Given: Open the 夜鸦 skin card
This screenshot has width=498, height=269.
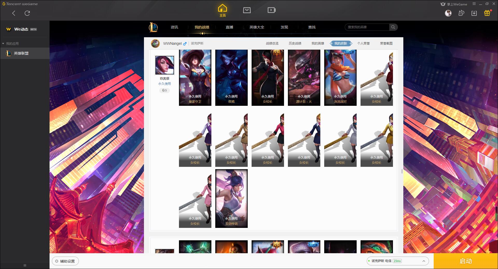Looking at the screenshot, I should (231, 78).
